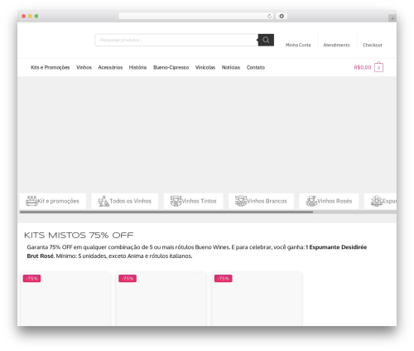
Task: Open the Notícias page
Action: (231, 67)
